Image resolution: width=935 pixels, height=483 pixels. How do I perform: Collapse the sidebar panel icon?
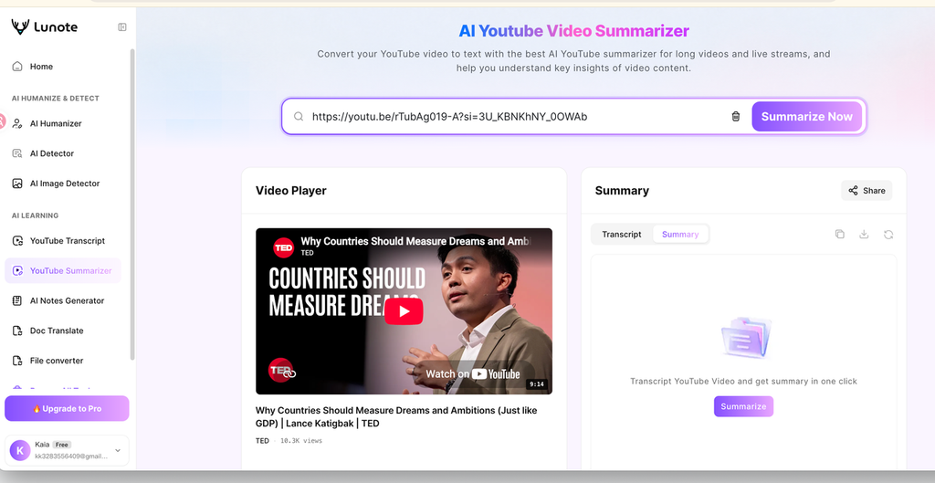(x=122, y=26)
